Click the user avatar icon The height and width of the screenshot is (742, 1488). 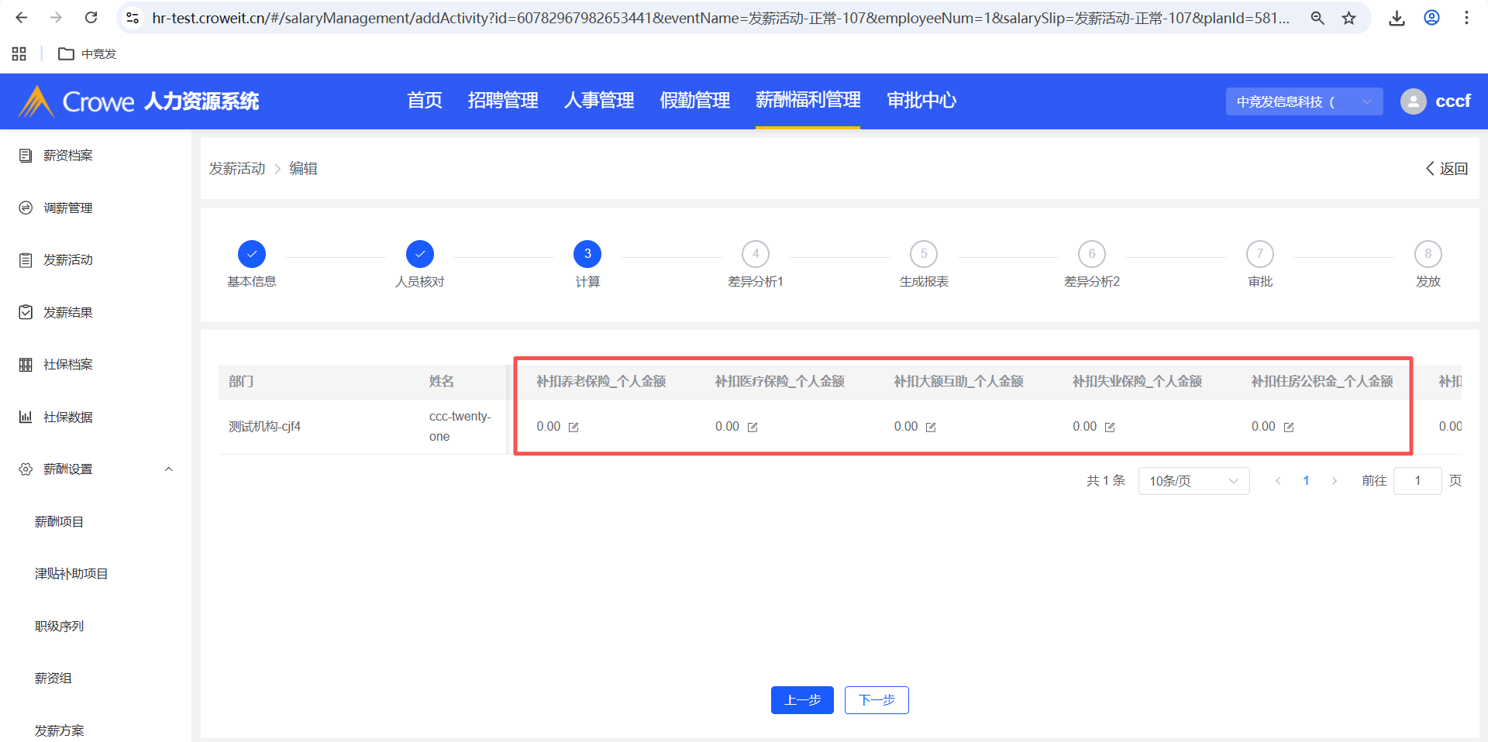[x=1413, y=101]
